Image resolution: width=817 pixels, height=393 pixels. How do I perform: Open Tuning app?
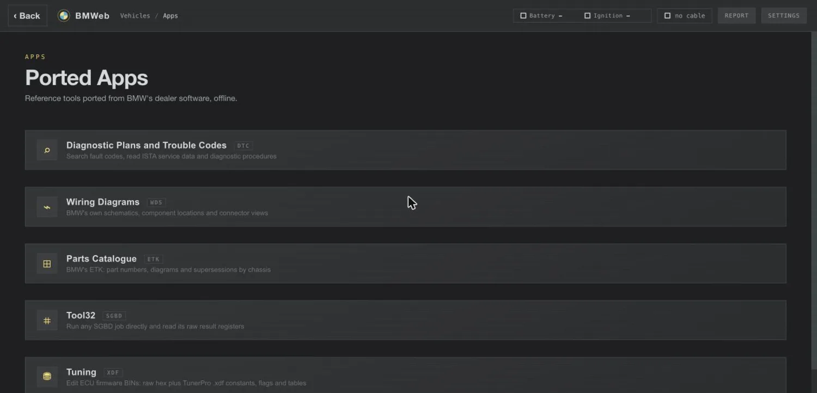tap(405, 375)
